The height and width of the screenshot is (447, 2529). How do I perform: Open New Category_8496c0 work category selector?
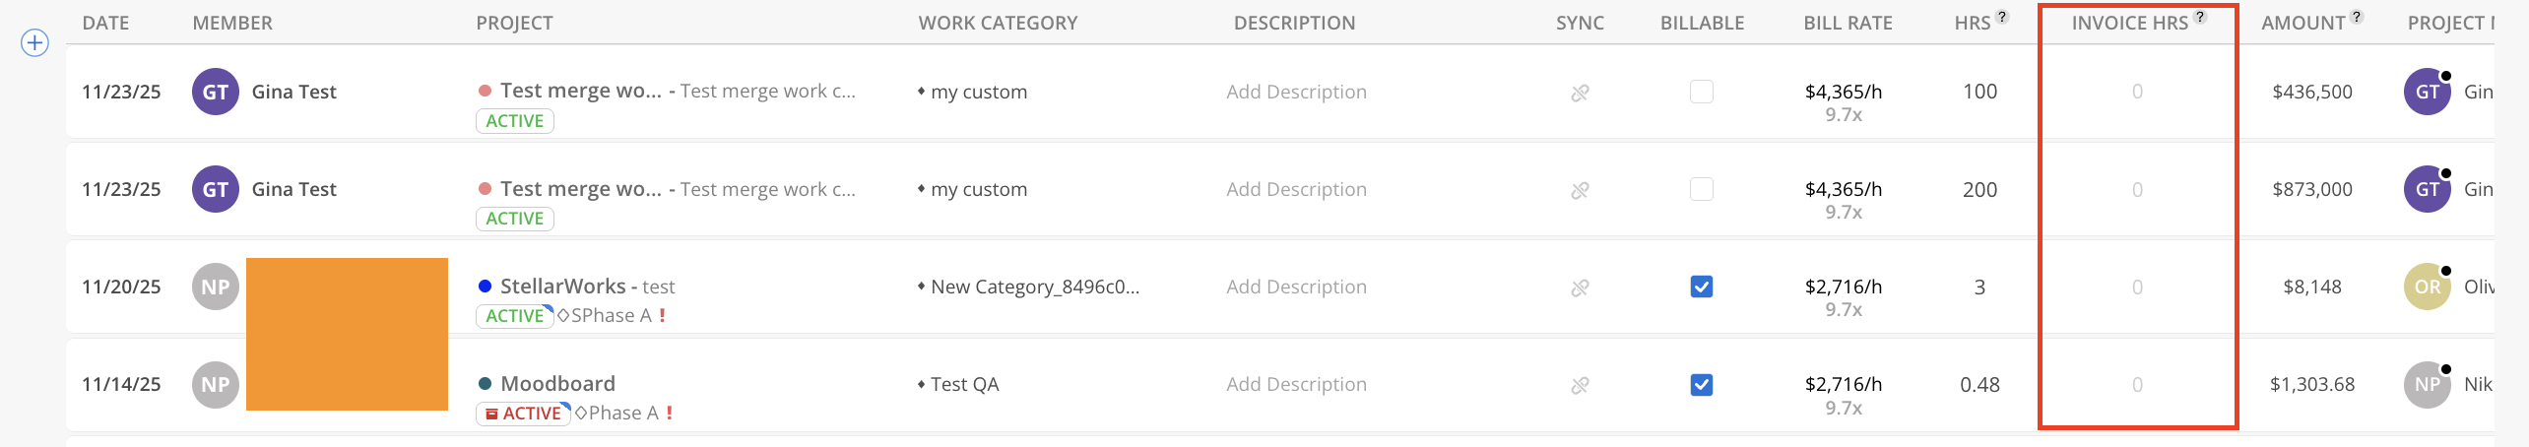tap(1034, 287)
